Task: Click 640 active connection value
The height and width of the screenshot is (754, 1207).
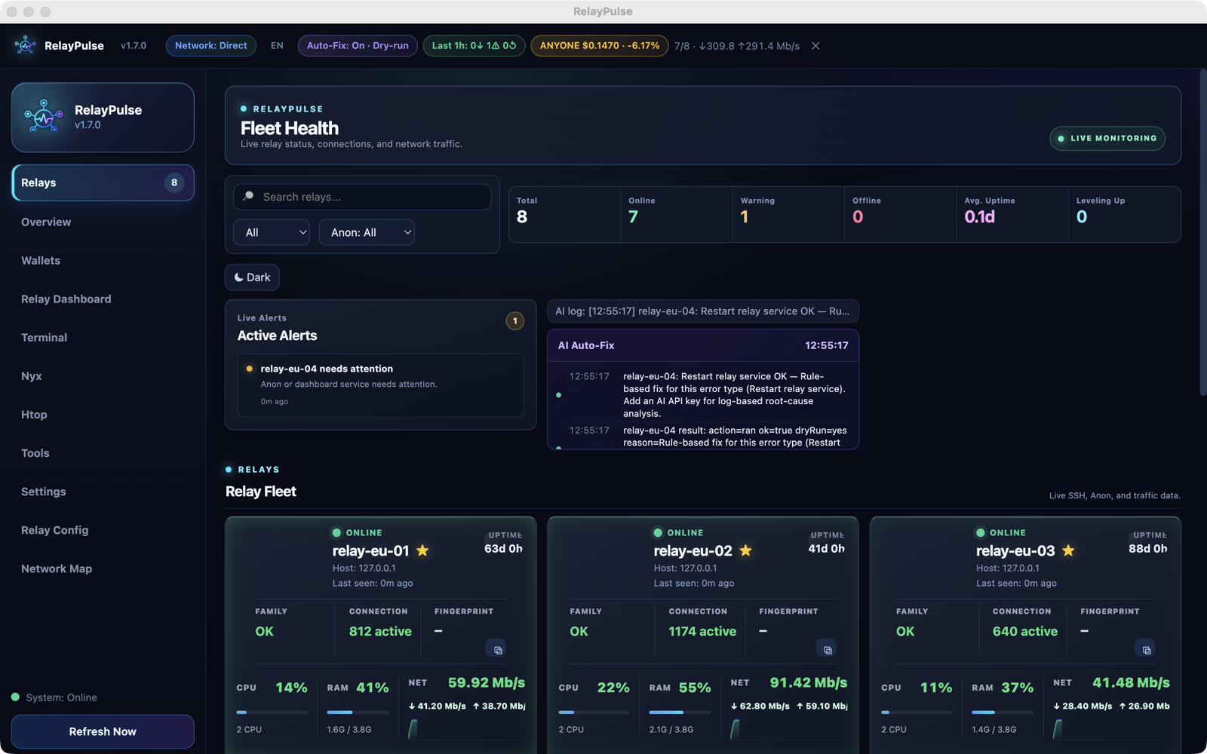Action: 1025,631
